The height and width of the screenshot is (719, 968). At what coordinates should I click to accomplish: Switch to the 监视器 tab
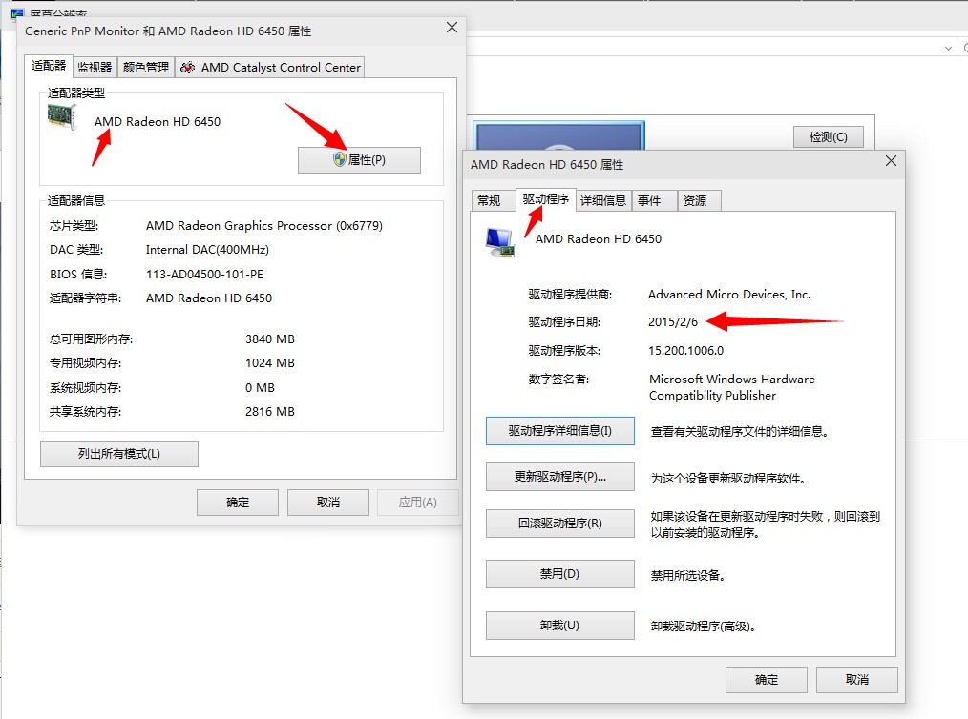pos(95,67)
